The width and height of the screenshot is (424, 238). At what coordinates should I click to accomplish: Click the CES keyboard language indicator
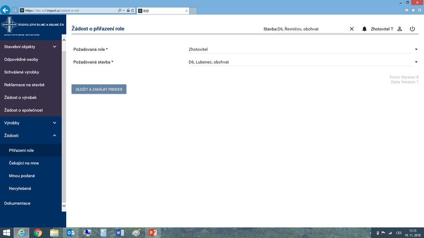click(x=399, y=233)
